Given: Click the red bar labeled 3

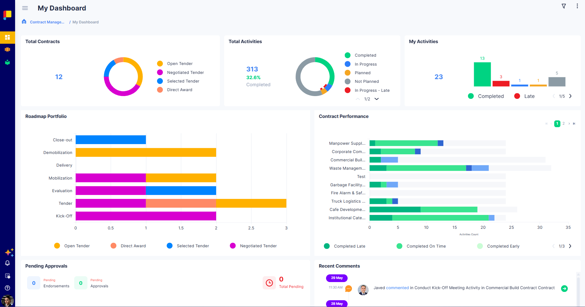Looking at the screenshot, I should (501, 83).
